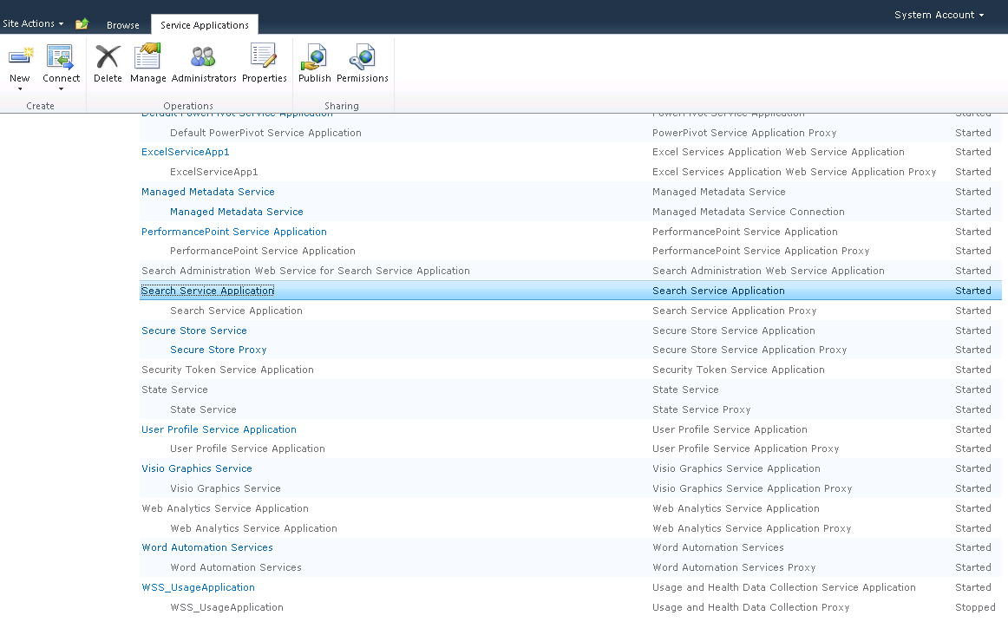Viewport: 1008px width, 622px height.
Task: Click the navigate-up folder icon
Action: [82, 24]
